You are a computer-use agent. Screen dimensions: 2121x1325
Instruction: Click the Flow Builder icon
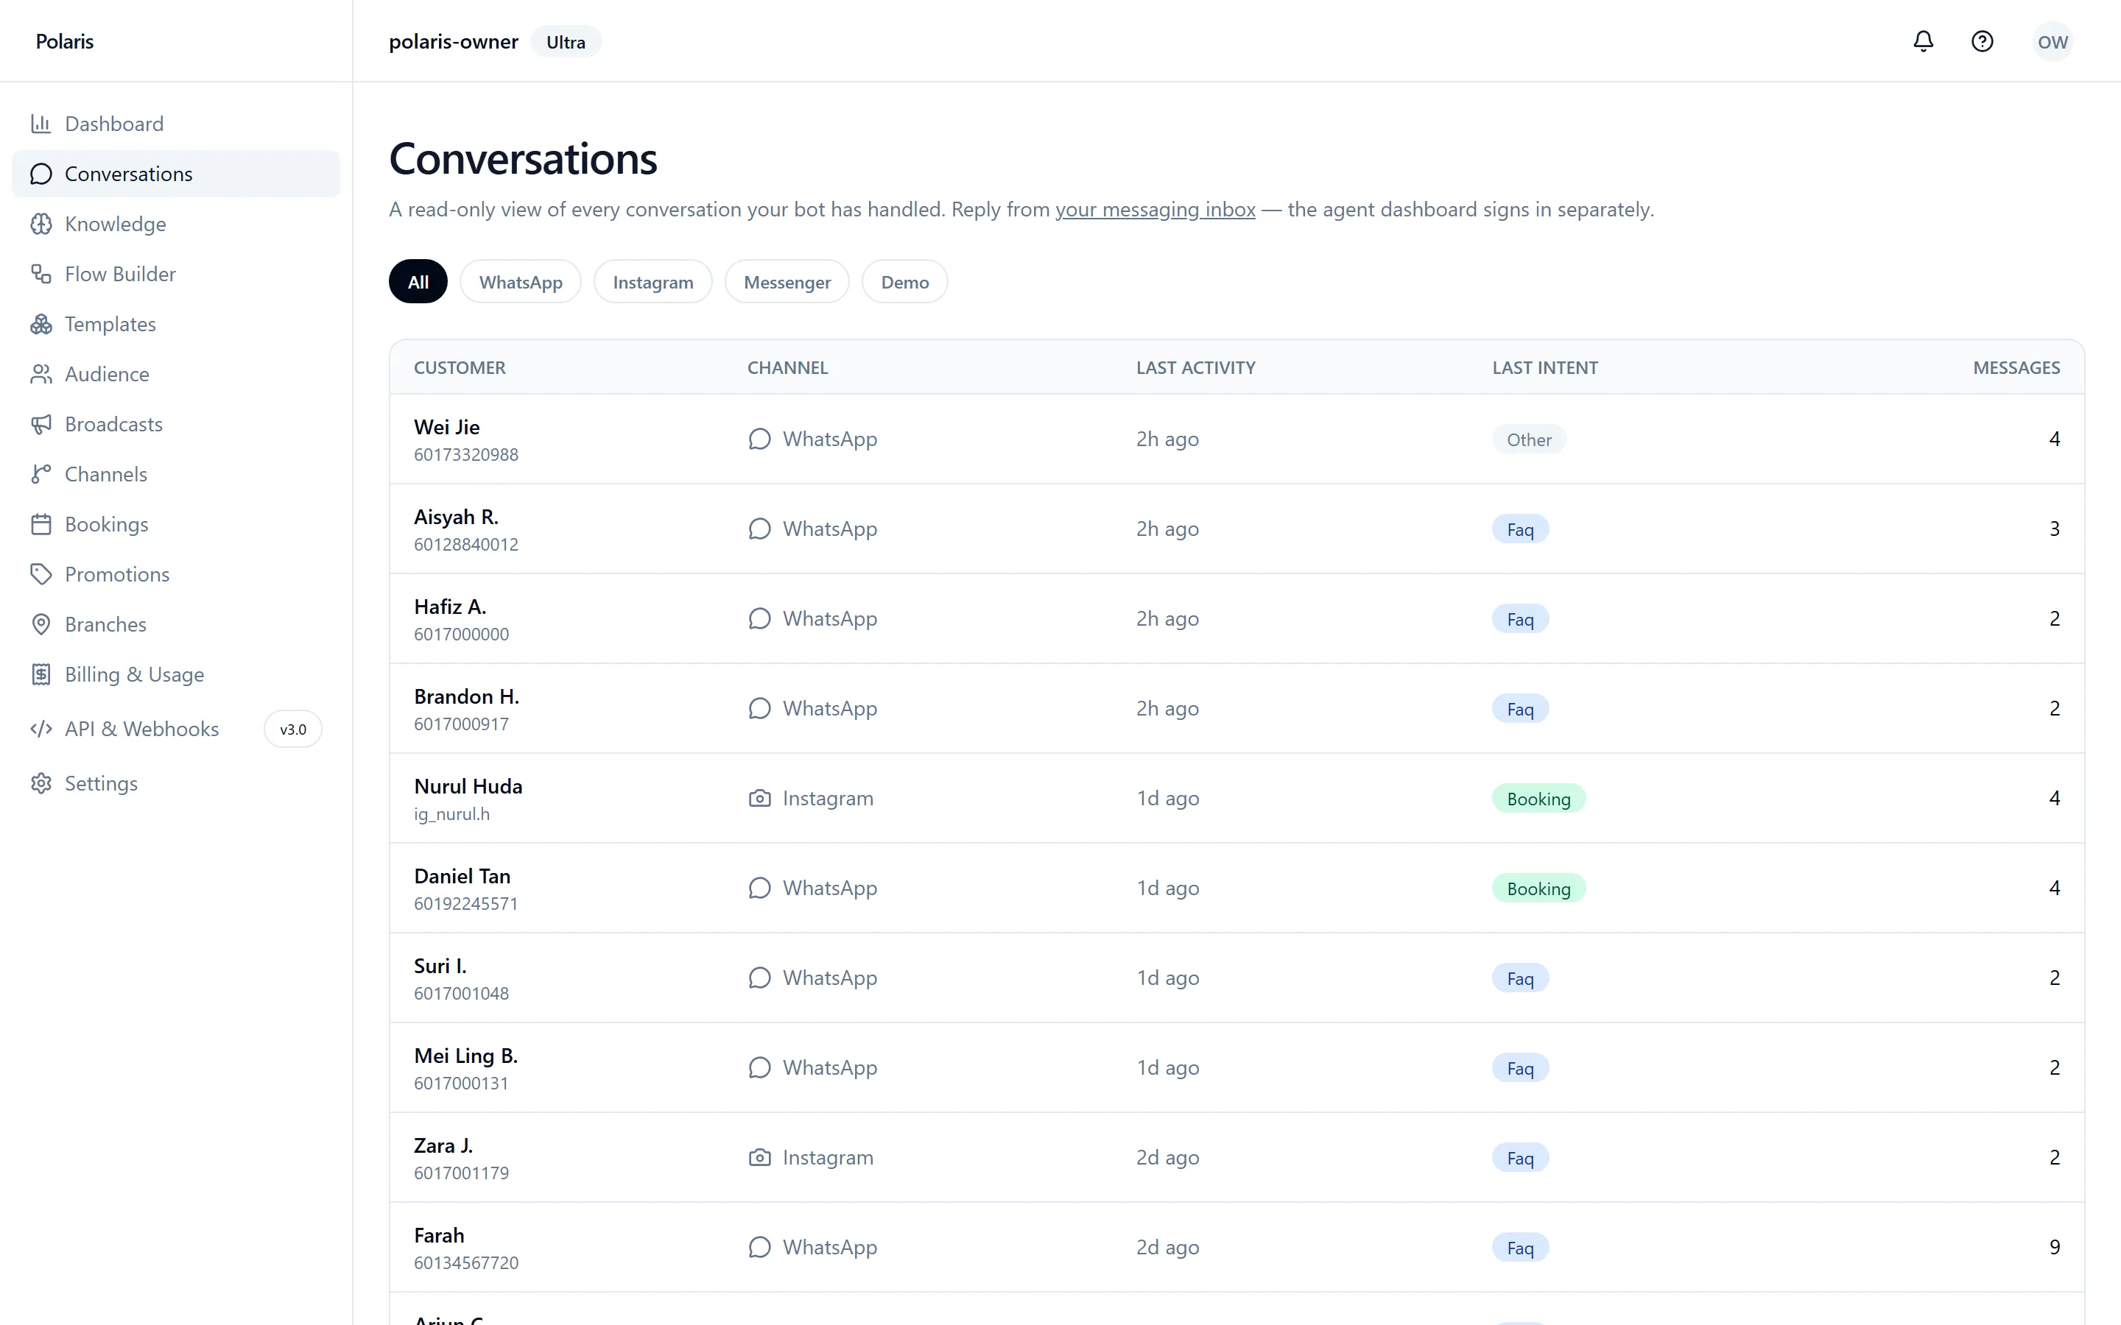[41, 273]
